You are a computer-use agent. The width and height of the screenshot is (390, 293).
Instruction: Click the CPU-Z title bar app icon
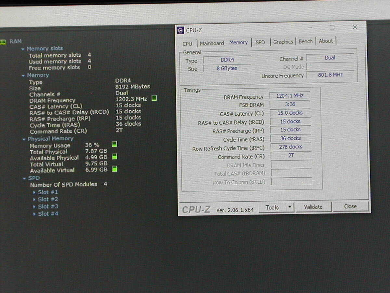[x=180, y=30]
